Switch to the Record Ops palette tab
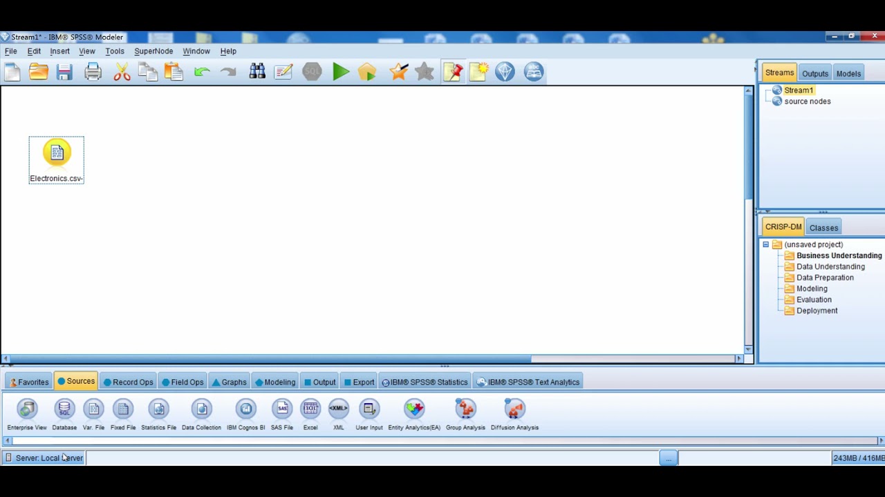 128,382
